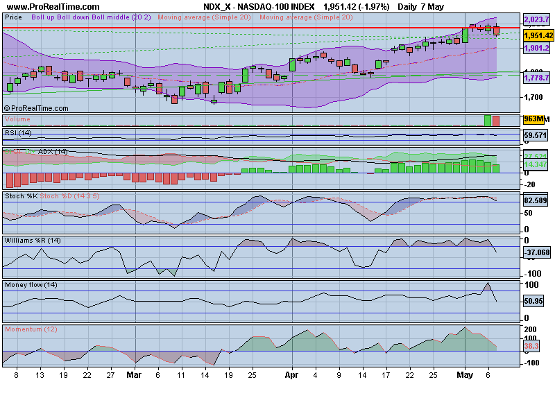Click the Boll up Boll down Boll middle legend
The width and height of the screenshot is (555, 416).
click(91, 17)
